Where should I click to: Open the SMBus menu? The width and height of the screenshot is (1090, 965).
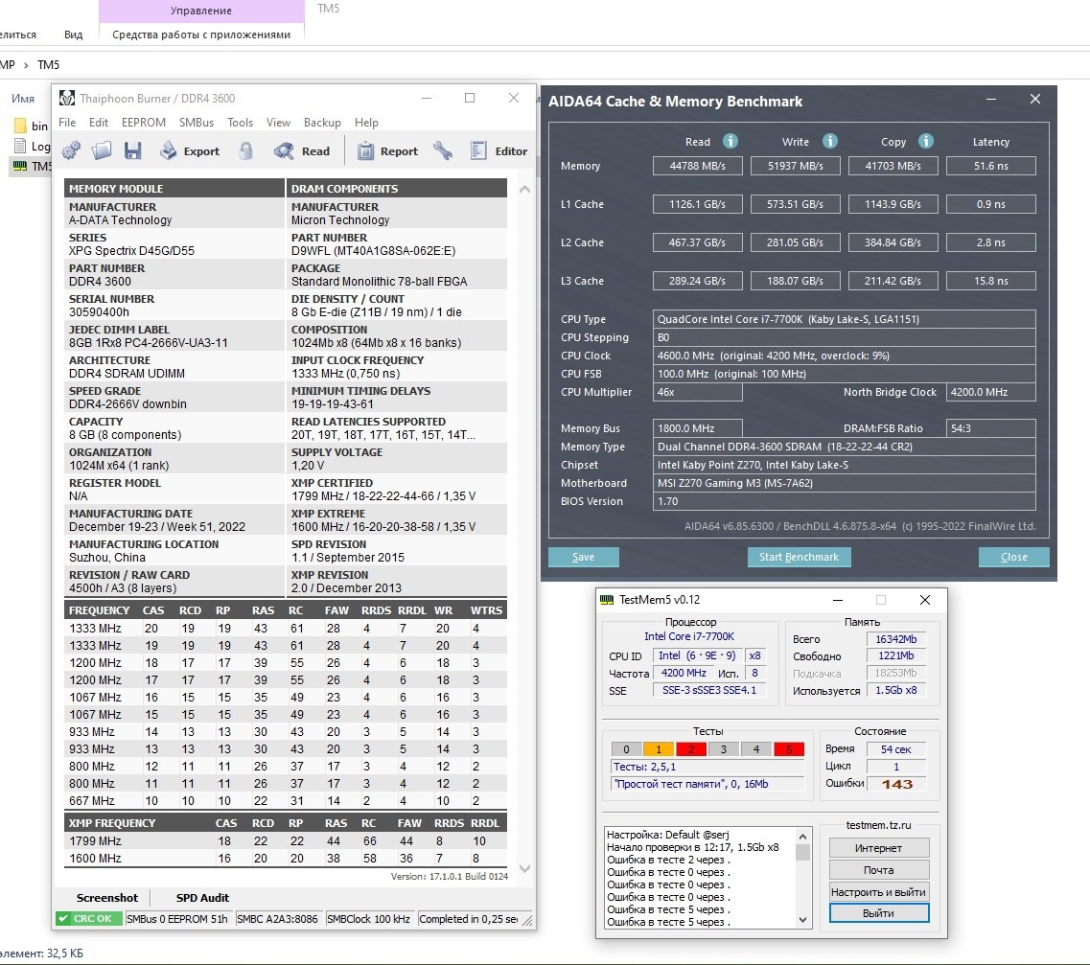click(x=196, y=123)
